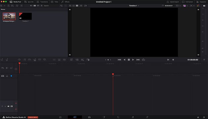Click the upper timeline red playhead
This screenshot has width=208, height=119.
19,63
